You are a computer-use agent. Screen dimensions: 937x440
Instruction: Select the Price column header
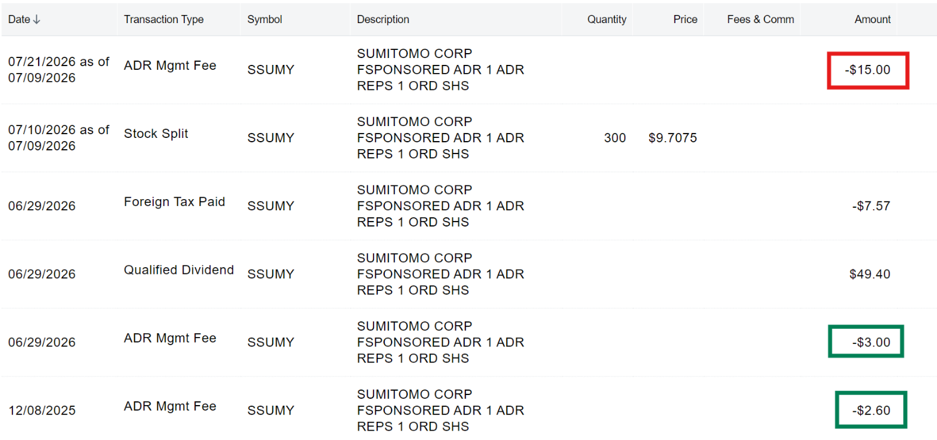[685, 19]
